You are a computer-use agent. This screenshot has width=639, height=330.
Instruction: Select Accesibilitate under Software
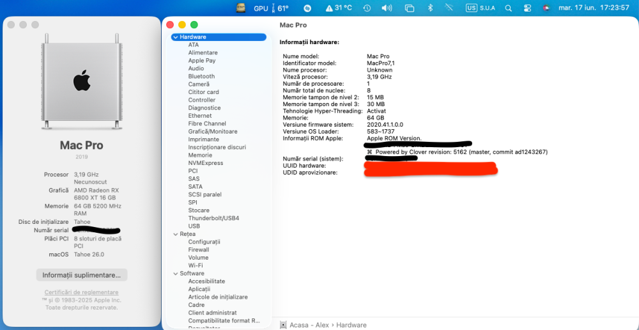(x=206, y=281)
